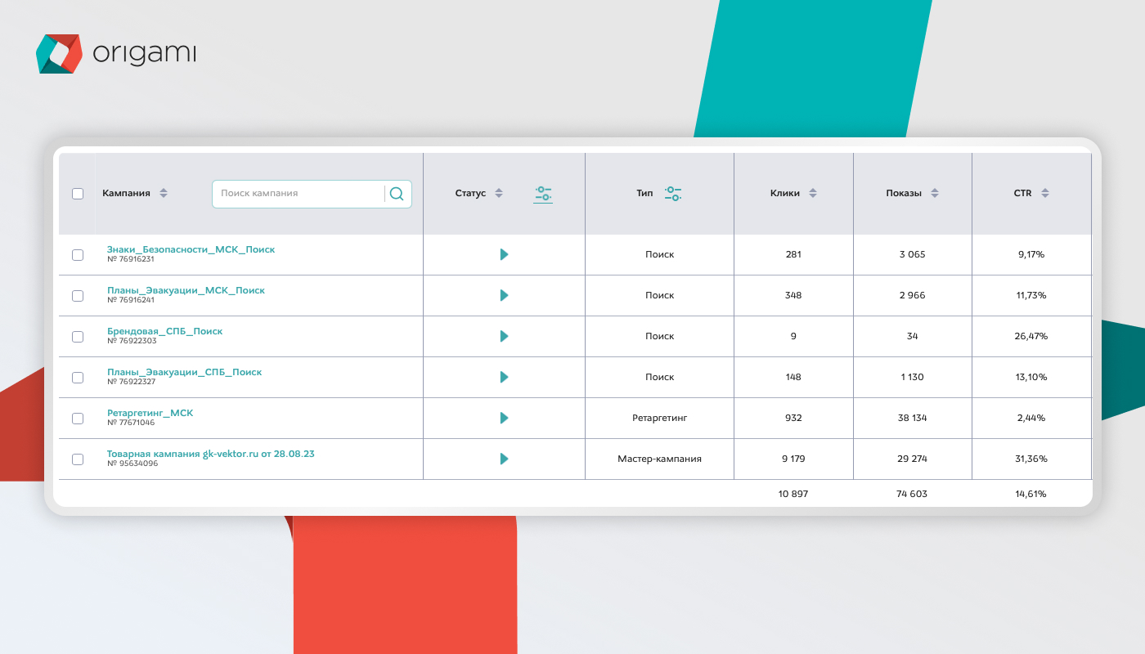Click the Тип column header label
Screen dimensions: 1145x654
(644, 194)
